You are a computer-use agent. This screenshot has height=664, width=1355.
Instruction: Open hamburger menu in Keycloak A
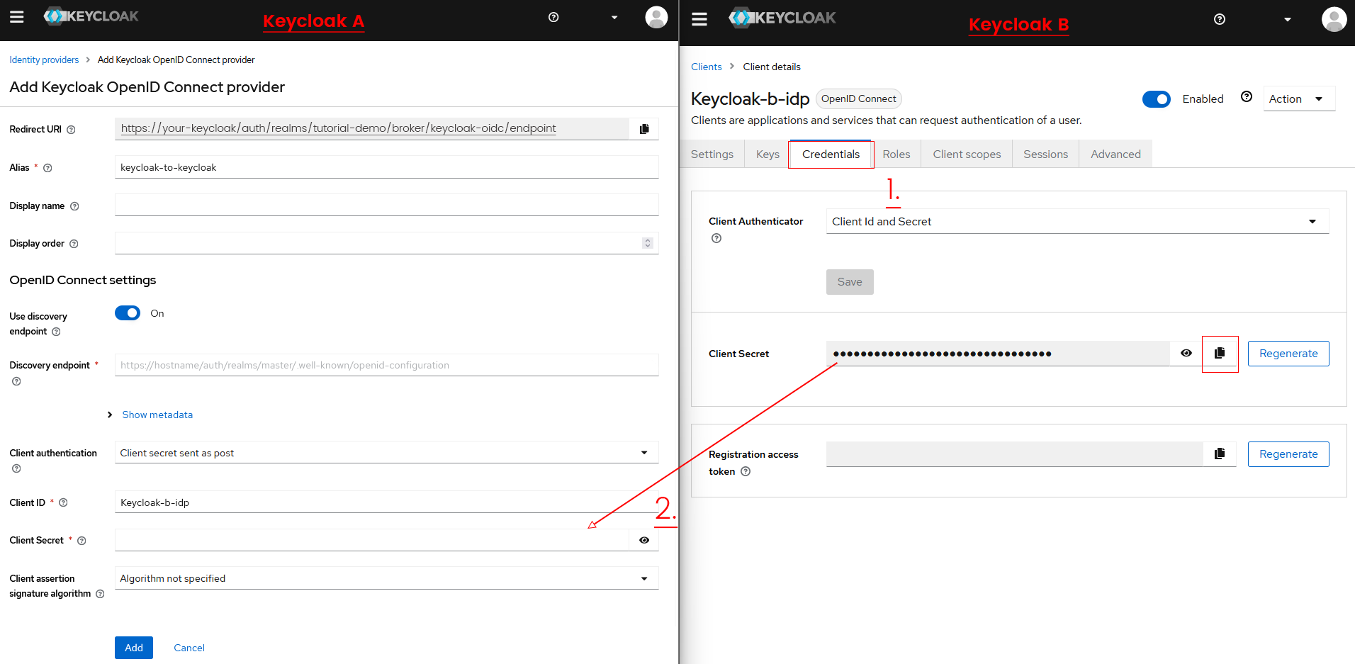(17, 17)
